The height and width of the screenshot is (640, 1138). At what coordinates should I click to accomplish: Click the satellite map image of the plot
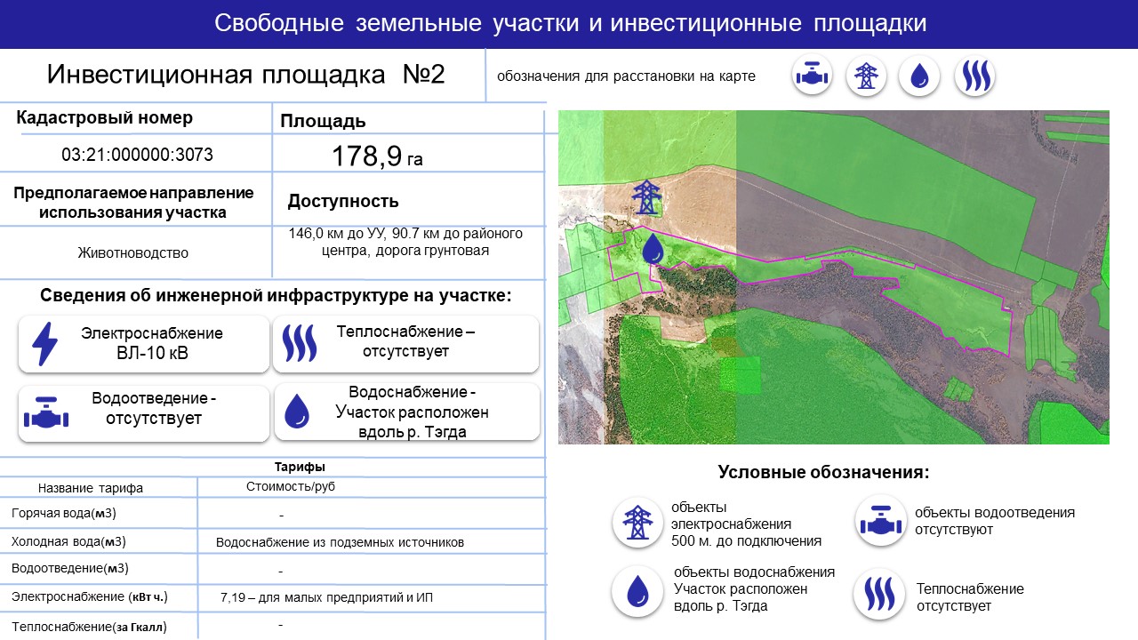click(x=833, y=277)
